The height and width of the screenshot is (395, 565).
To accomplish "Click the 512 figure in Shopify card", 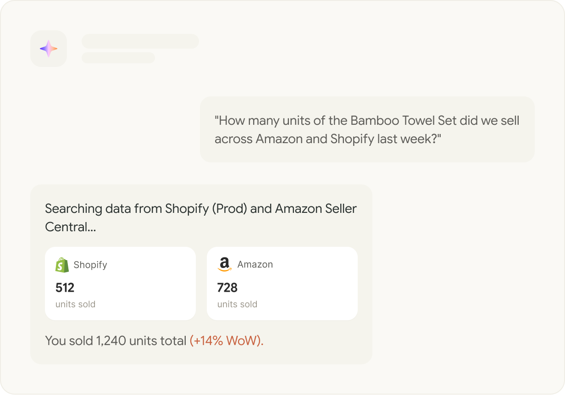I will point(65,288).
